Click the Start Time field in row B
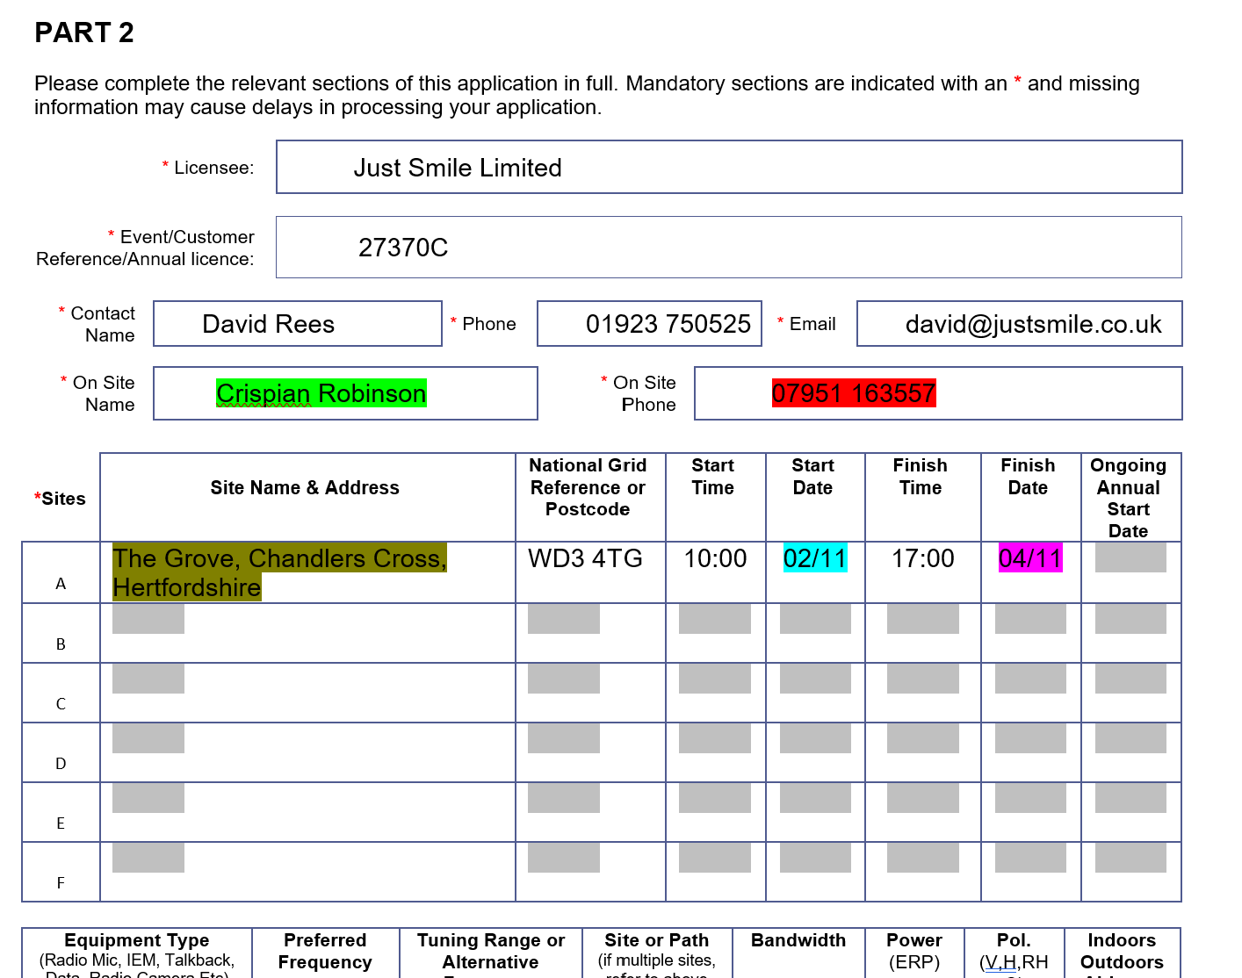Image resolution: width=1242 pixels, height=978 pixels. (x=715, y=619)
